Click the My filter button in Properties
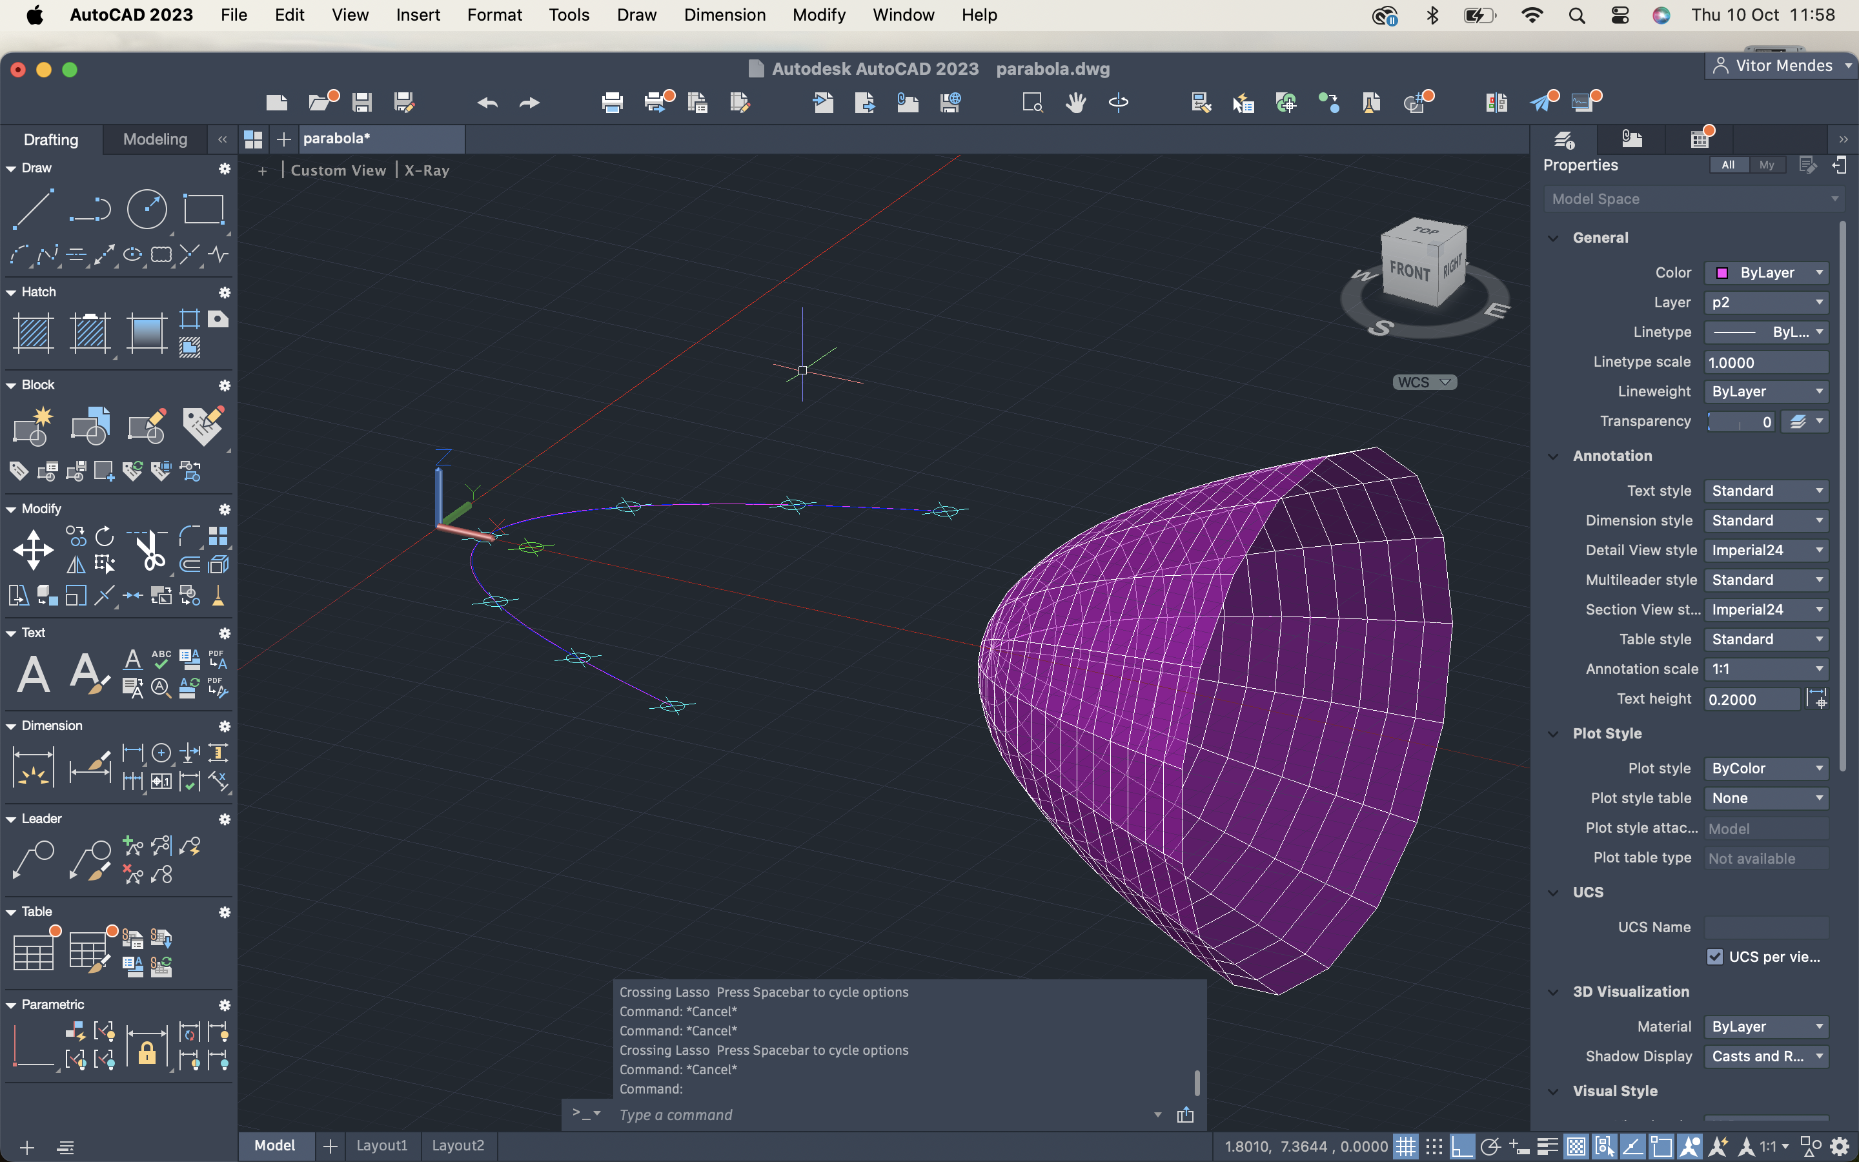 pyautogui.click(x=1767, y=165)
